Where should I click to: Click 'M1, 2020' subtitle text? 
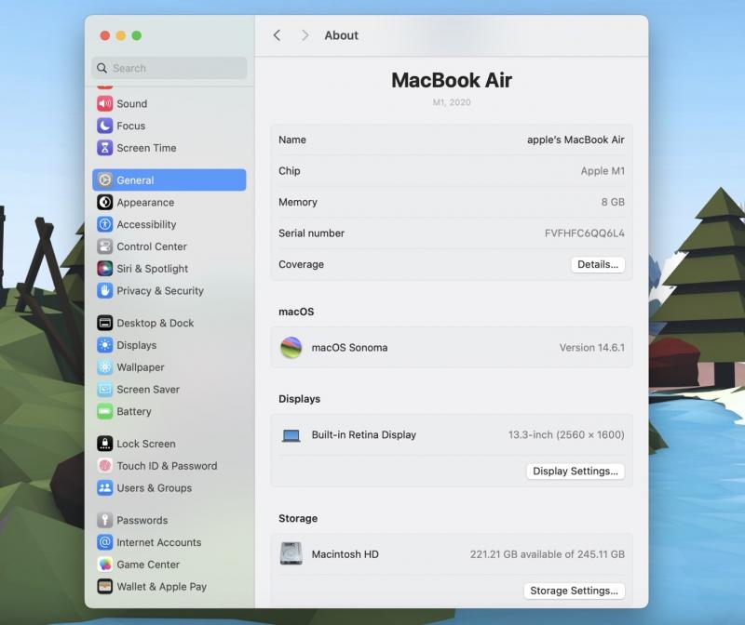(452, 102)
